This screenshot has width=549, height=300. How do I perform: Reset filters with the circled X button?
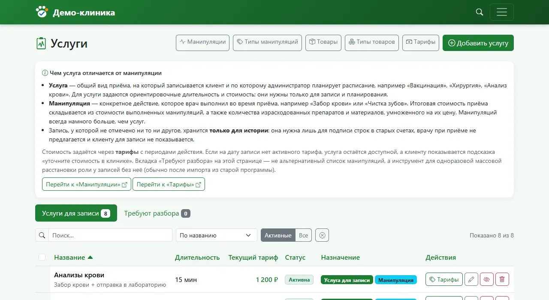(322, 235)
